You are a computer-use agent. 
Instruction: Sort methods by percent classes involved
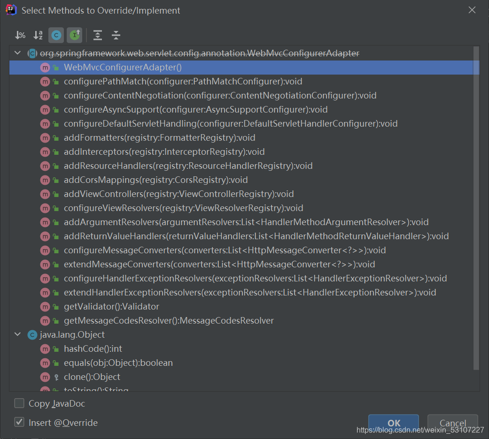tap(20, 35)
